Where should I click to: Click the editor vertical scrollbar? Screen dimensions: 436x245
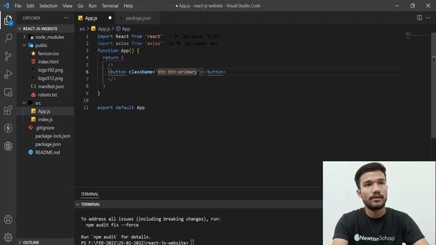(x=433, y=84)
